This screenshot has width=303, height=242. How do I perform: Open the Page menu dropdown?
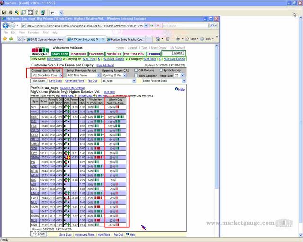point(192,39)
